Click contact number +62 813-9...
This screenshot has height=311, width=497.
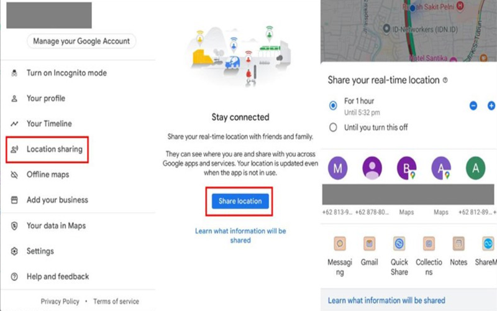click(x=337, y=212)
